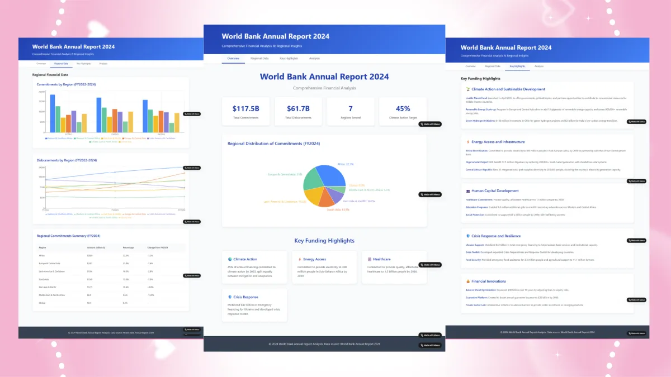
Task: Click the shield icon on center Crisis Response card
Action: pos(230,297)
